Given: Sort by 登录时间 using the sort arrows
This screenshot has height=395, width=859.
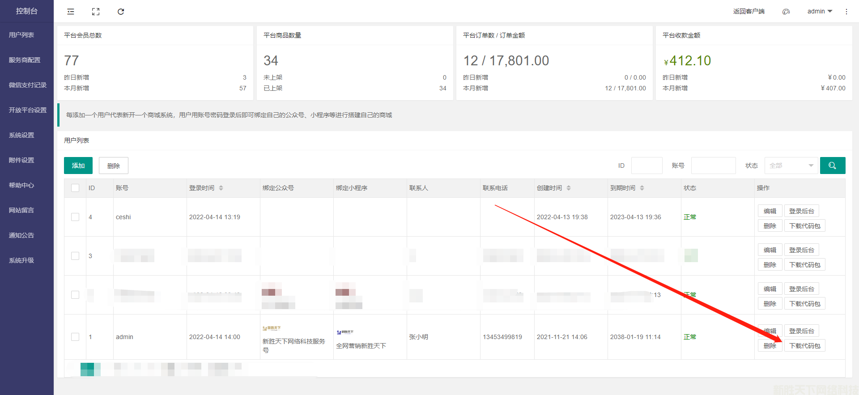Looking at the screenshot, I should (221, 188).
